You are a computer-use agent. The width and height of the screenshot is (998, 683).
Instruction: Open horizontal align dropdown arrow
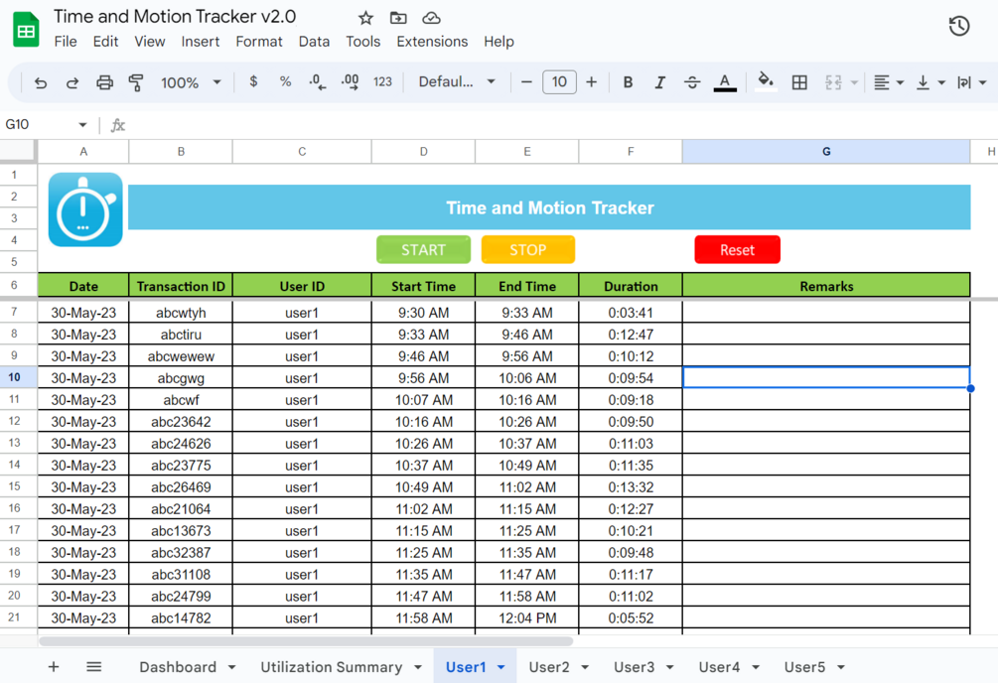900,82
